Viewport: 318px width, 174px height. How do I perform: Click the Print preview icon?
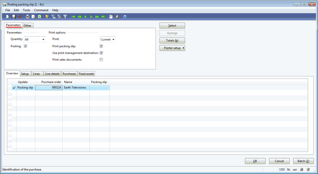click(x=33, y=17)
